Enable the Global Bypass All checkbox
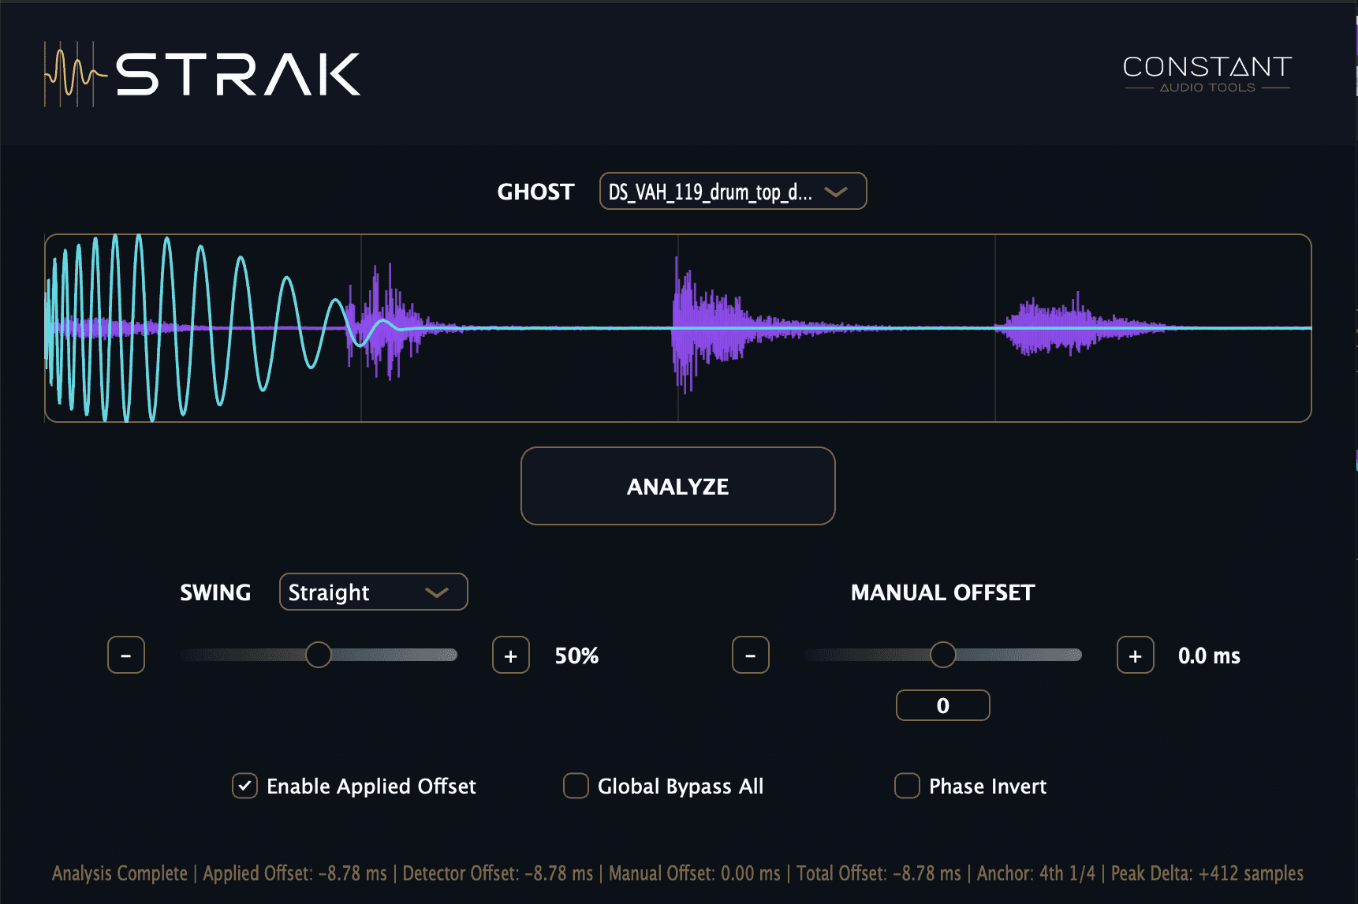The height and width of the screenshot is (904, 1358). click(576, 786)
